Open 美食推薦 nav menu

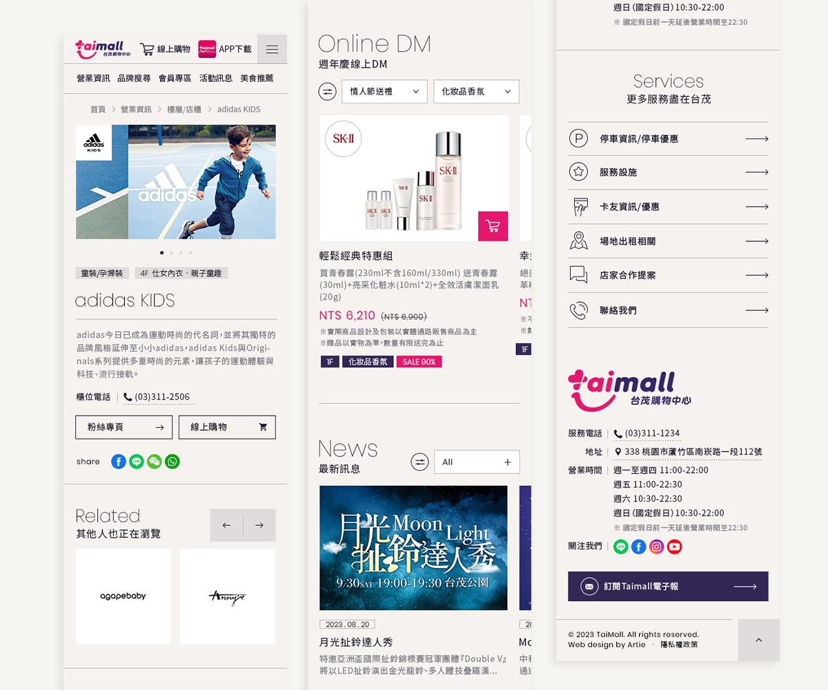[257, 79]
